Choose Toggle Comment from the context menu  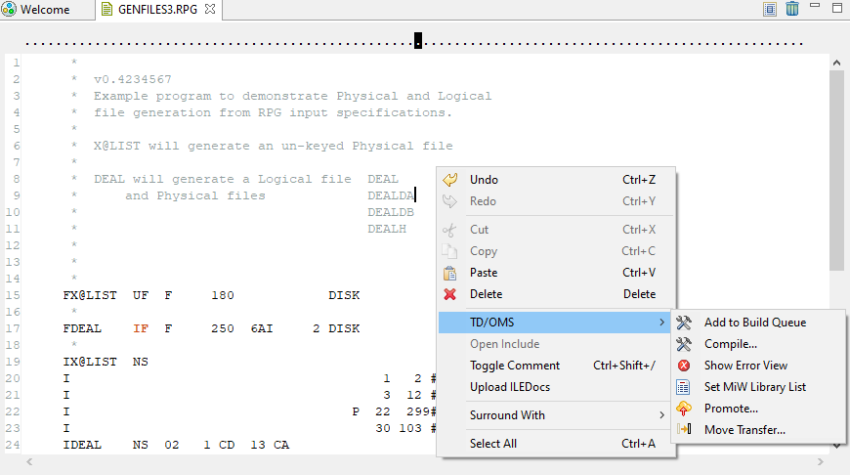point(515,366)
